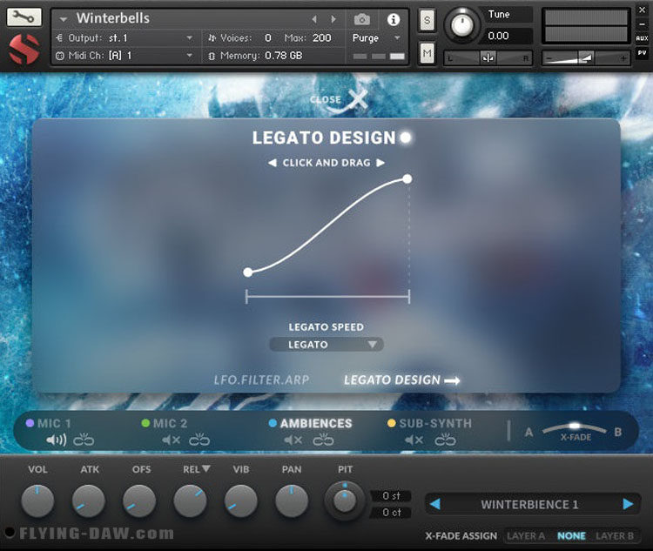
Task: Click the red Soundiron logo
Action: (24, 49)
